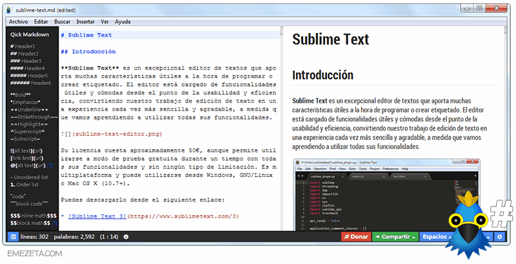Click 'Puedes descargarlo' line in editor
The height and width of the screenshot is (264, 516).
point(143,200)
